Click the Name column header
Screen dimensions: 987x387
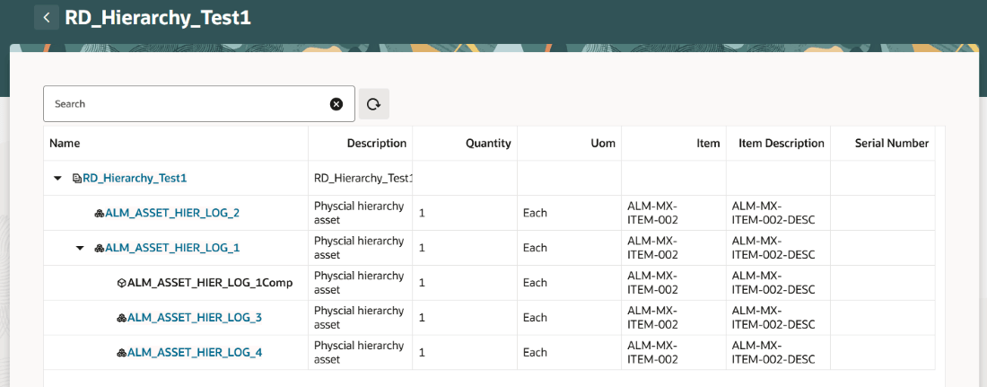tap(65, 144)
